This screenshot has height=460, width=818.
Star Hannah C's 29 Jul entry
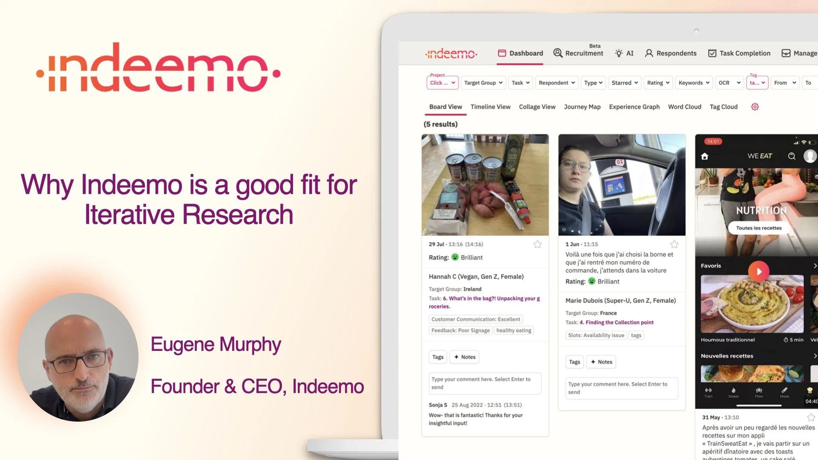coord(537,244)
